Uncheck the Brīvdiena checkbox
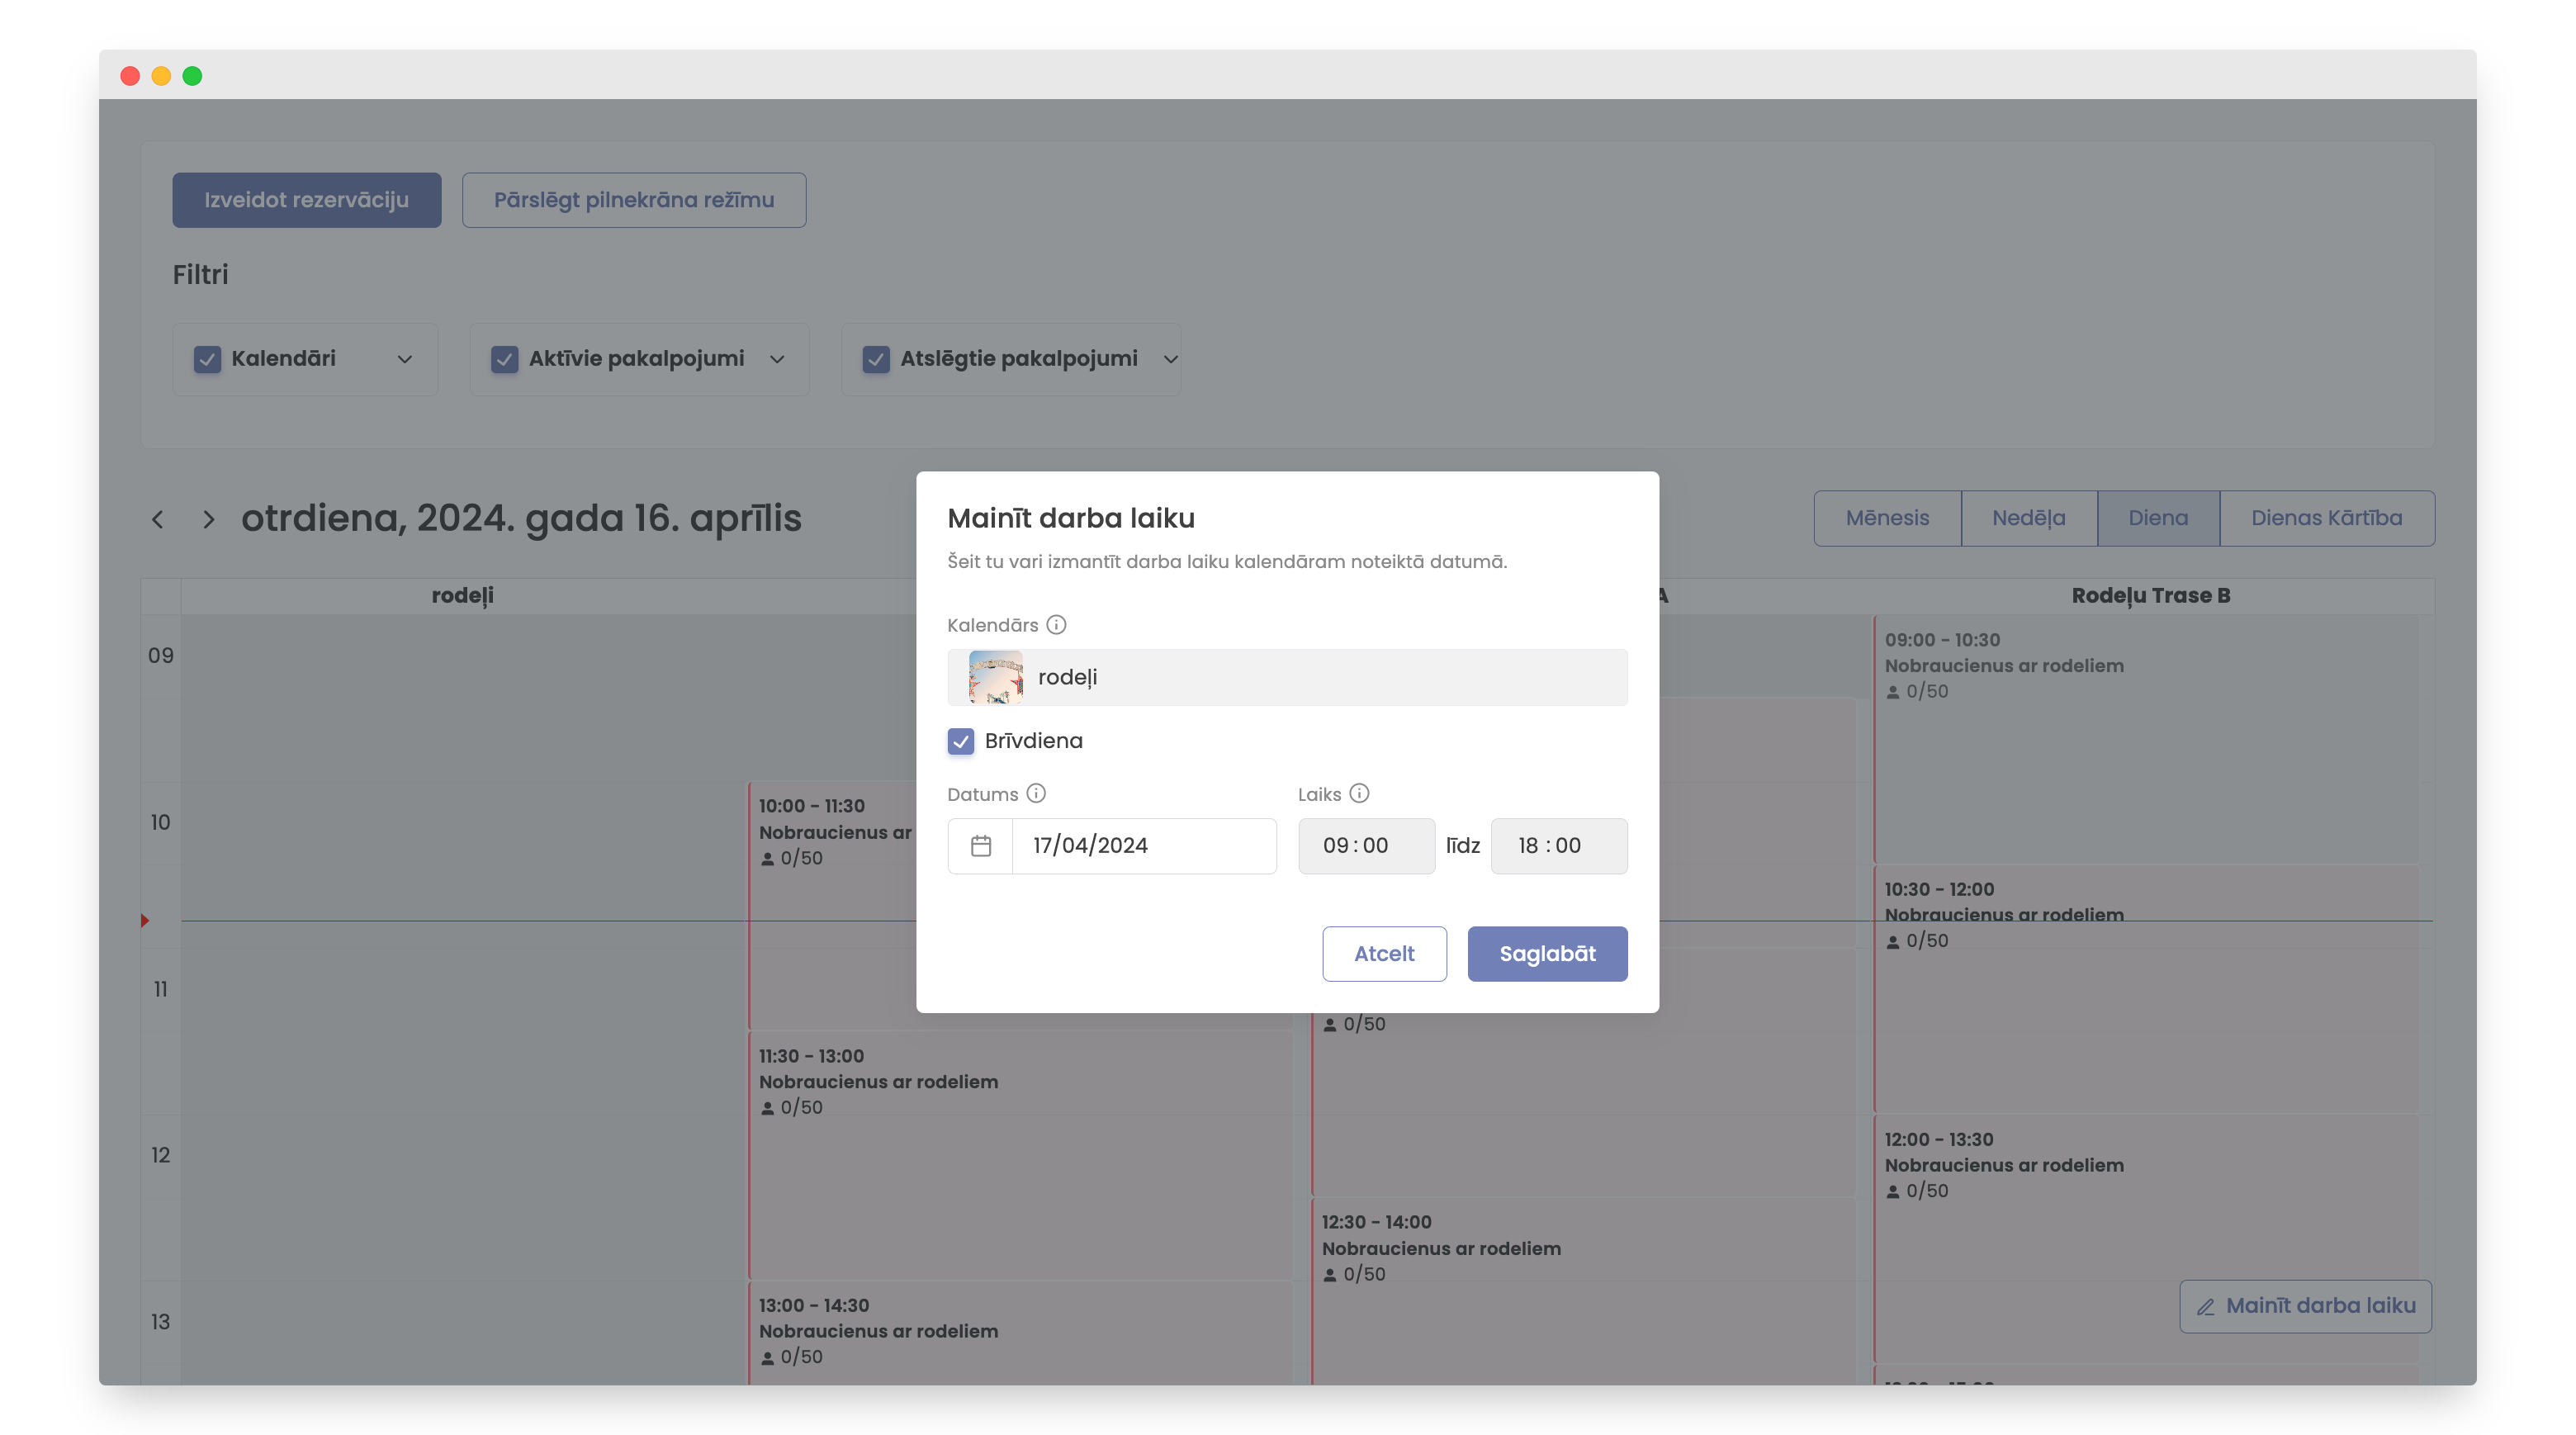Image resolution: width=2576 pixels, height=1435 pixels. pos(960,741)
